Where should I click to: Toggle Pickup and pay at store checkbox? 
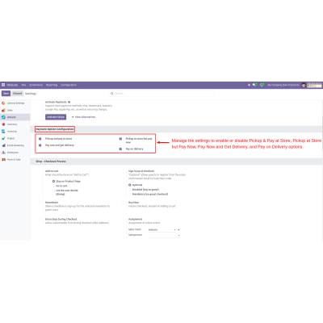(40, 139)
